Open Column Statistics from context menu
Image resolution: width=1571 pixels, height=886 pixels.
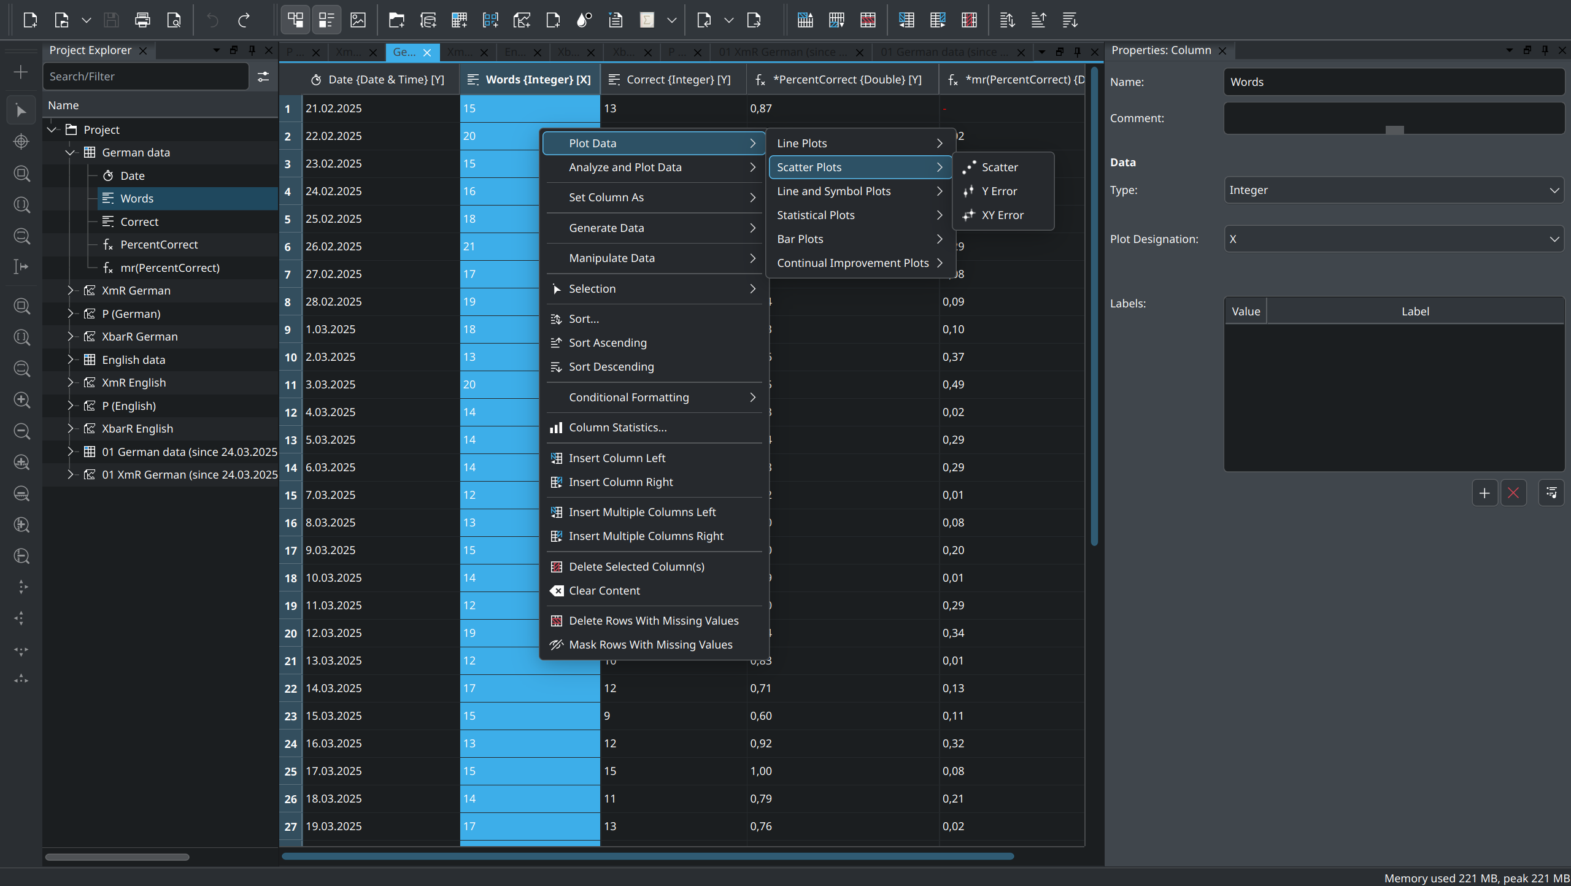(x=617, y=428)
